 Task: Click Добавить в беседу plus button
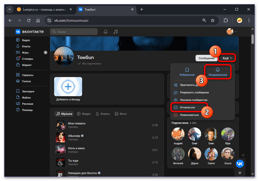click(68, 87)
